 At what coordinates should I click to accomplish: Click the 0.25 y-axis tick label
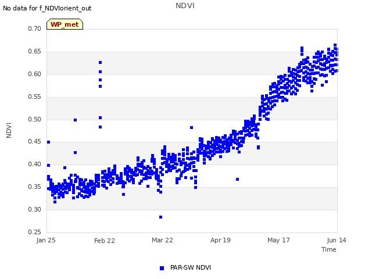pyautogui.click(x=35, y=232)
